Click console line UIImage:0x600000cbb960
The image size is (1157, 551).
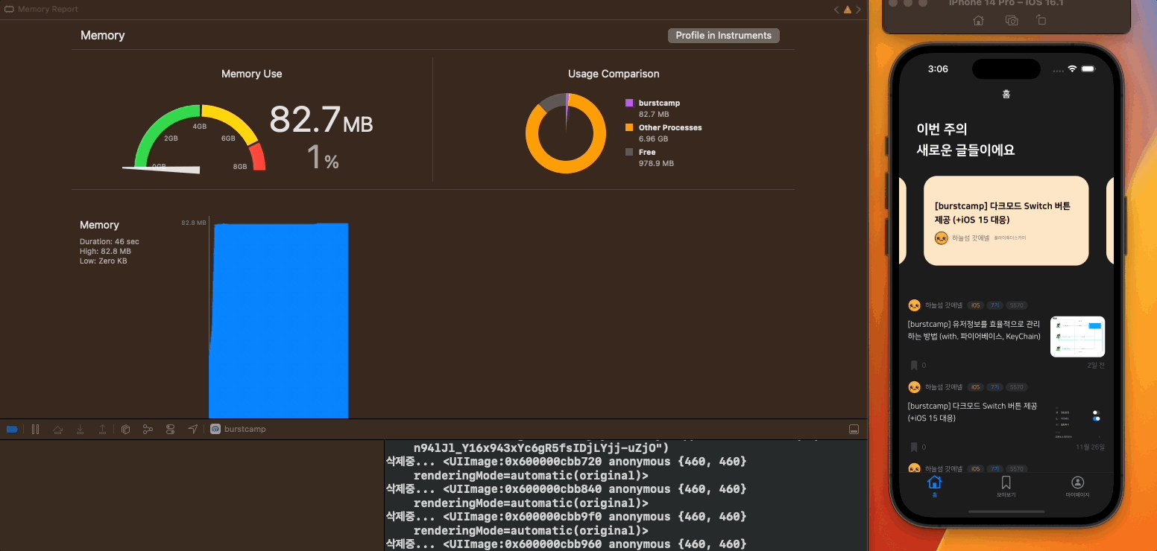tap(566, 544)
